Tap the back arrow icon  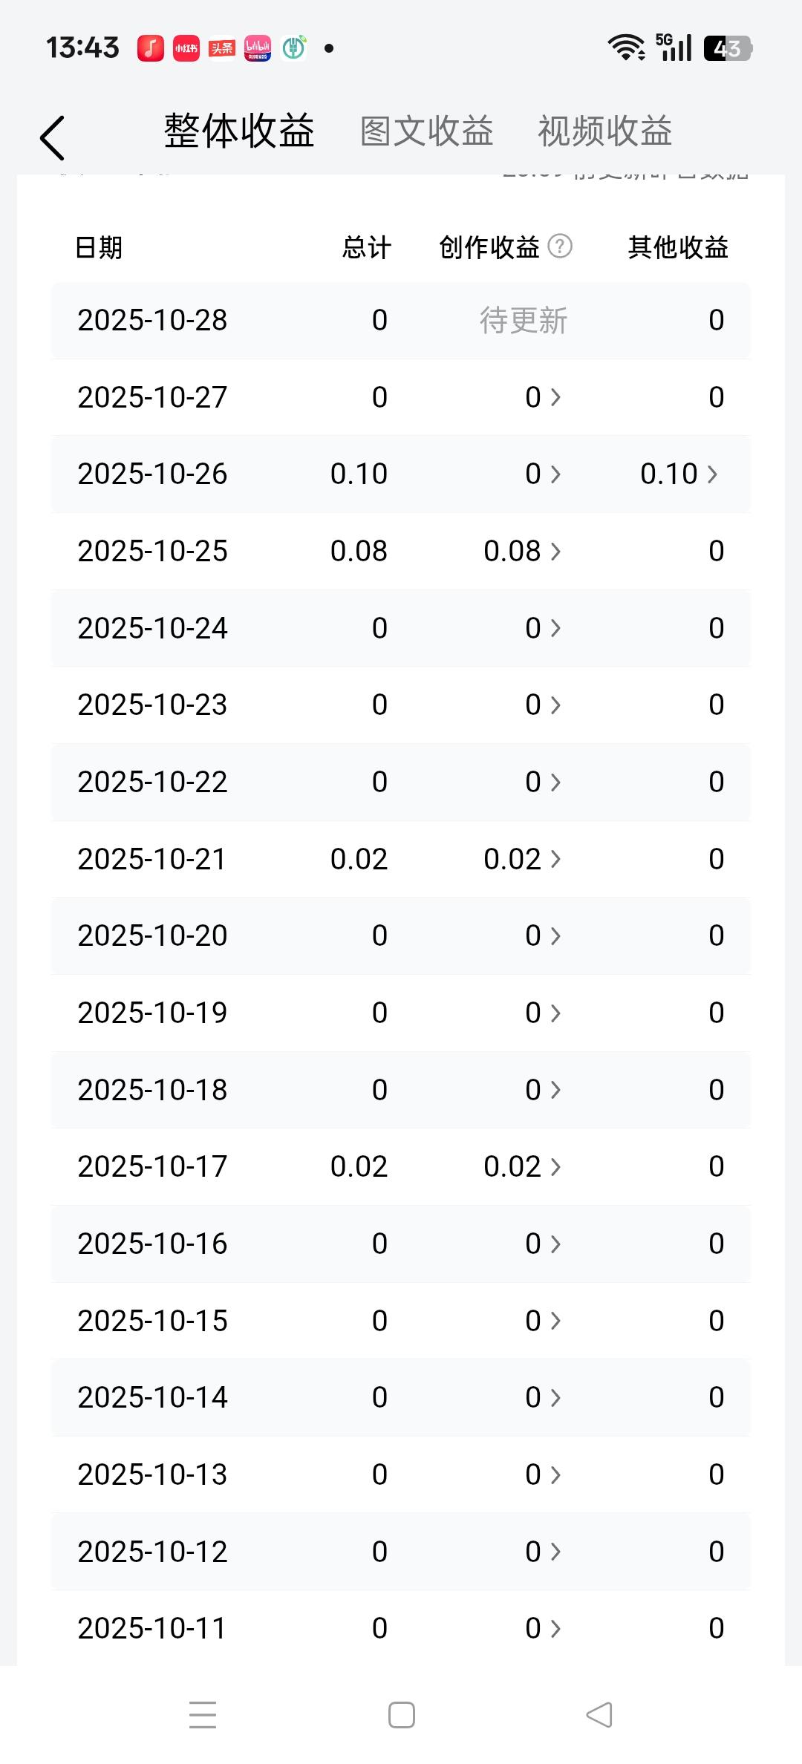[x=52, y=138]
